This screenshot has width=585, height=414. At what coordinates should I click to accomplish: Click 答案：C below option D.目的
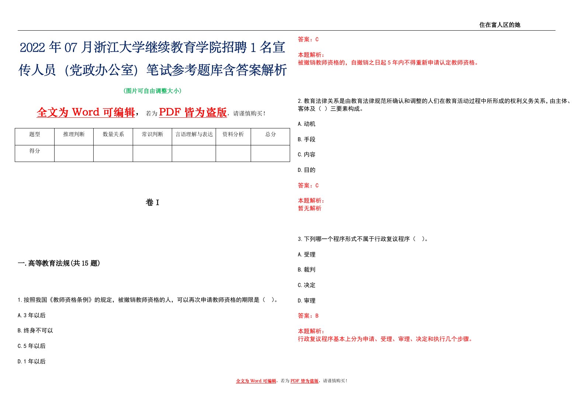[x=308, y=186]
